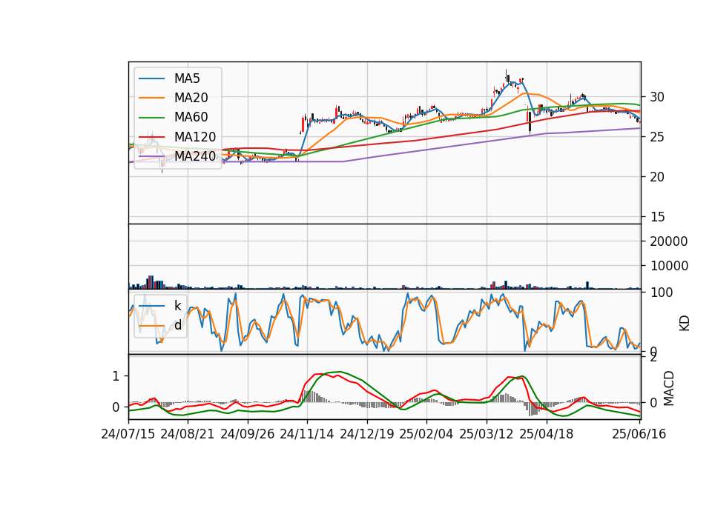Click the 25/02/04 date axis label

426,434
